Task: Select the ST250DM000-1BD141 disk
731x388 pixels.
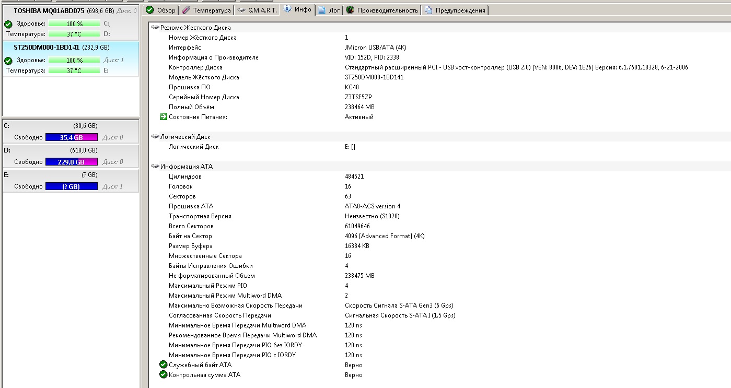Action: (x=47, y=47)
